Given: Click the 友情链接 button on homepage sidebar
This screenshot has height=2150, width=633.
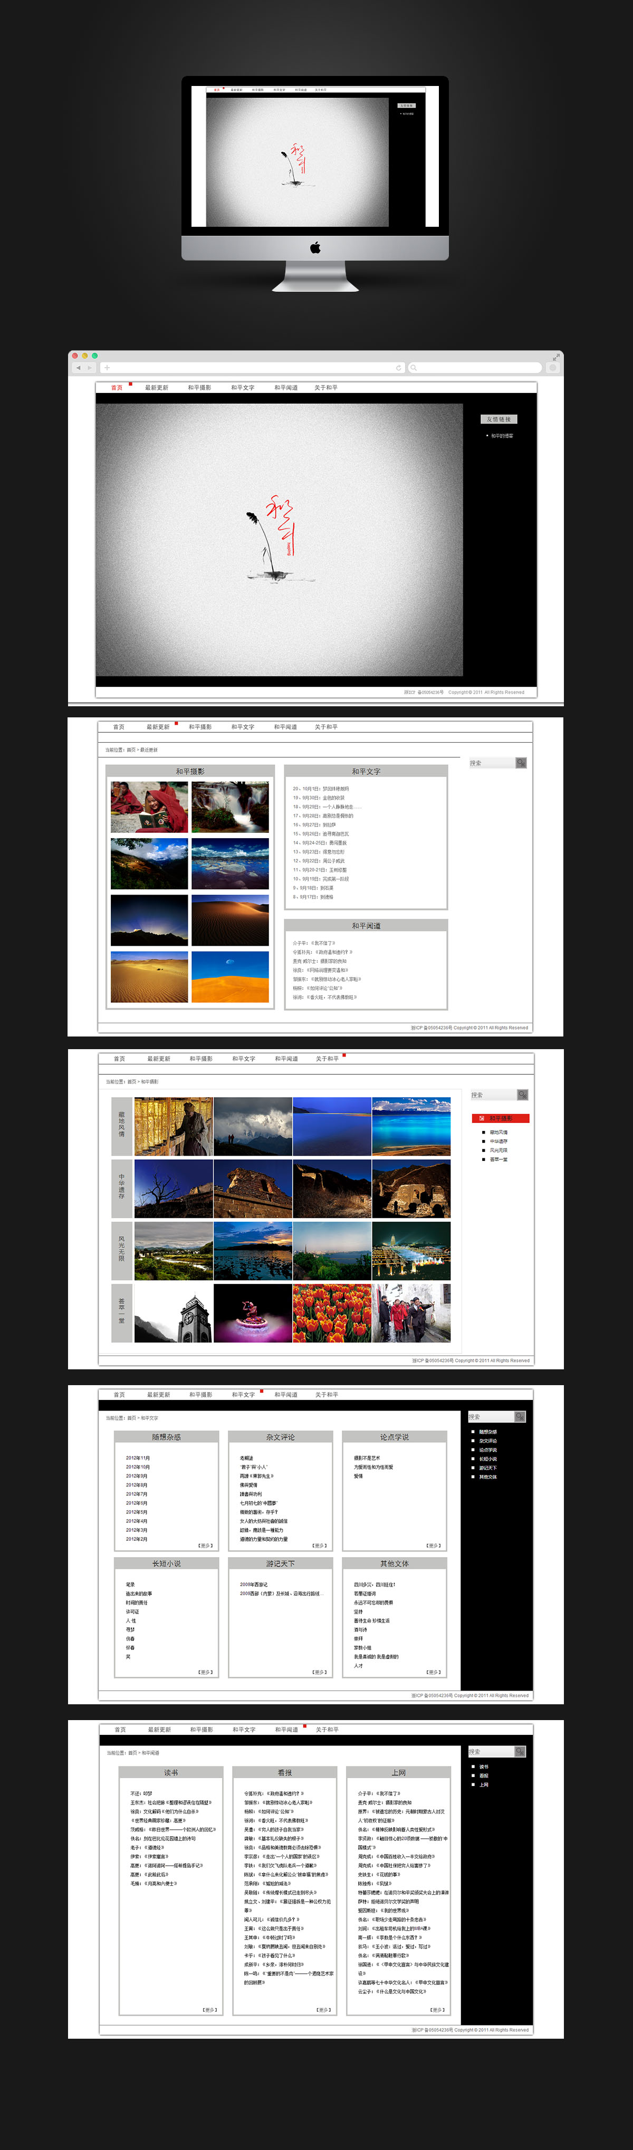Looking at the screenshot, I should [x=498, y=420].
